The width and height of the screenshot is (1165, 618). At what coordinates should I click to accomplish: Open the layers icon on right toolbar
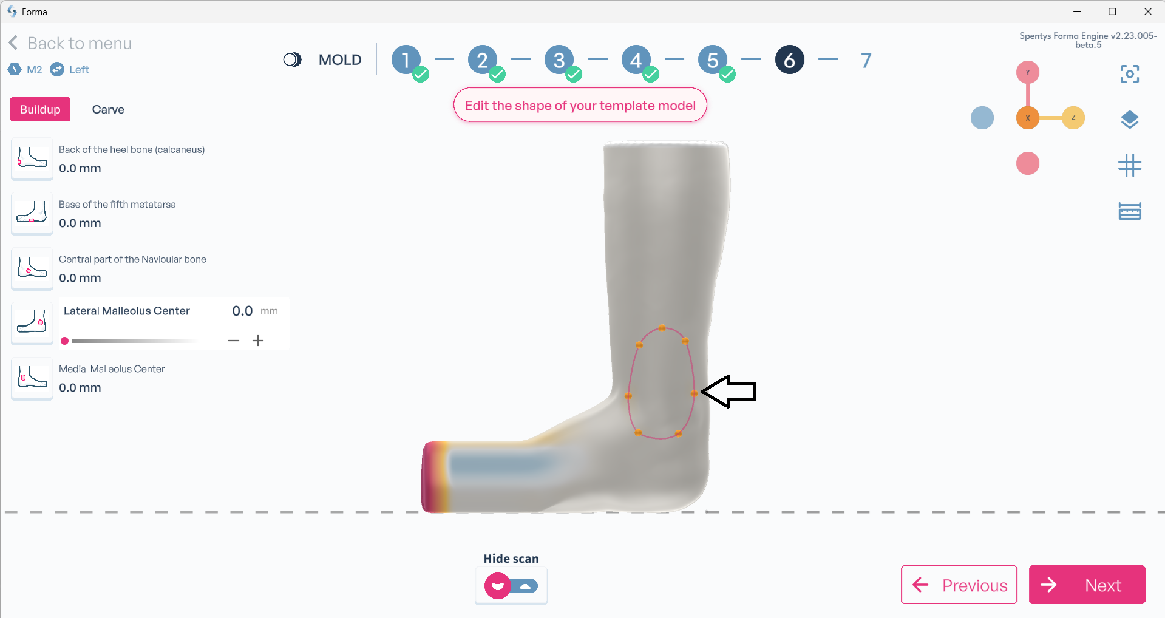tap(1129, 120)
